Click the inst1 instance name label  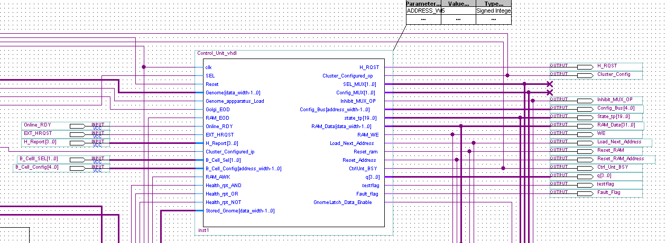click(x=203, y=230)
